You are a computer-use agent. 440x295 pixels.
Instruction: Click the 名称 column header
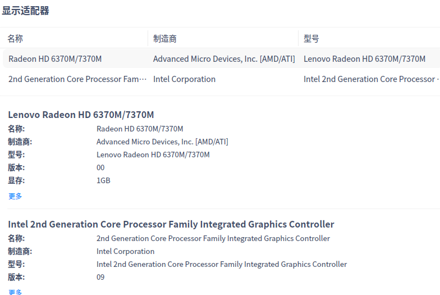click(15, 39)
